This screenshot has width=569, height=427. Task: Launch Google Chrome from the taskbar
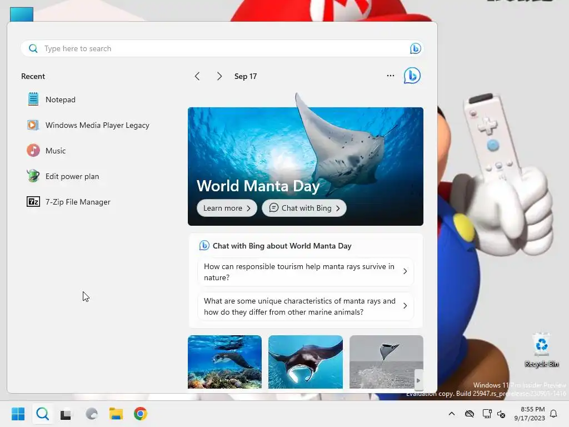point(141,414)
